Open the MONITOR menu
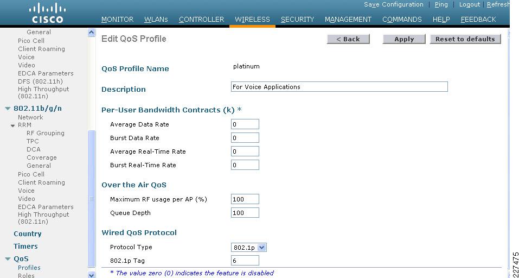This screenshot has height=278, width=519. coord(117,20)
